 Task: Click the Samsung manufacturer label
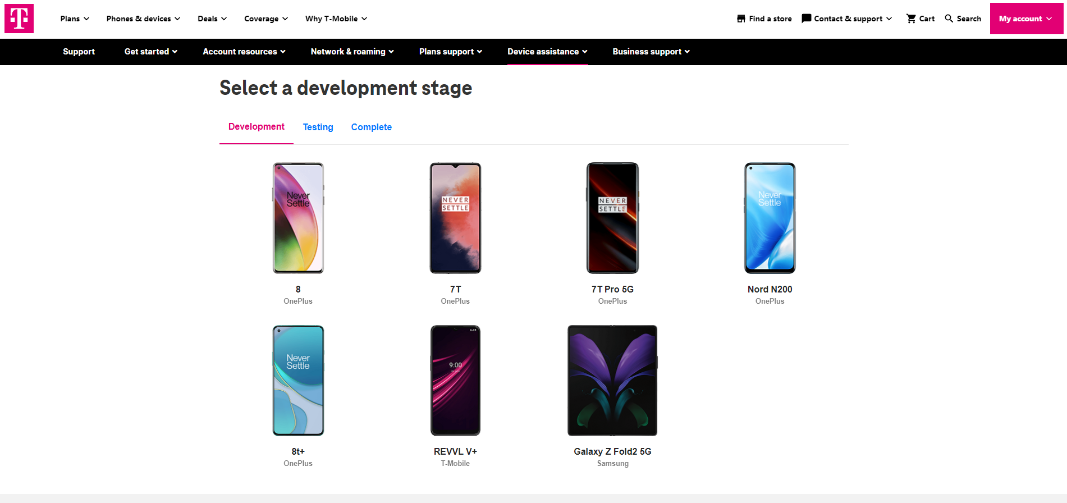coord(612,464)
